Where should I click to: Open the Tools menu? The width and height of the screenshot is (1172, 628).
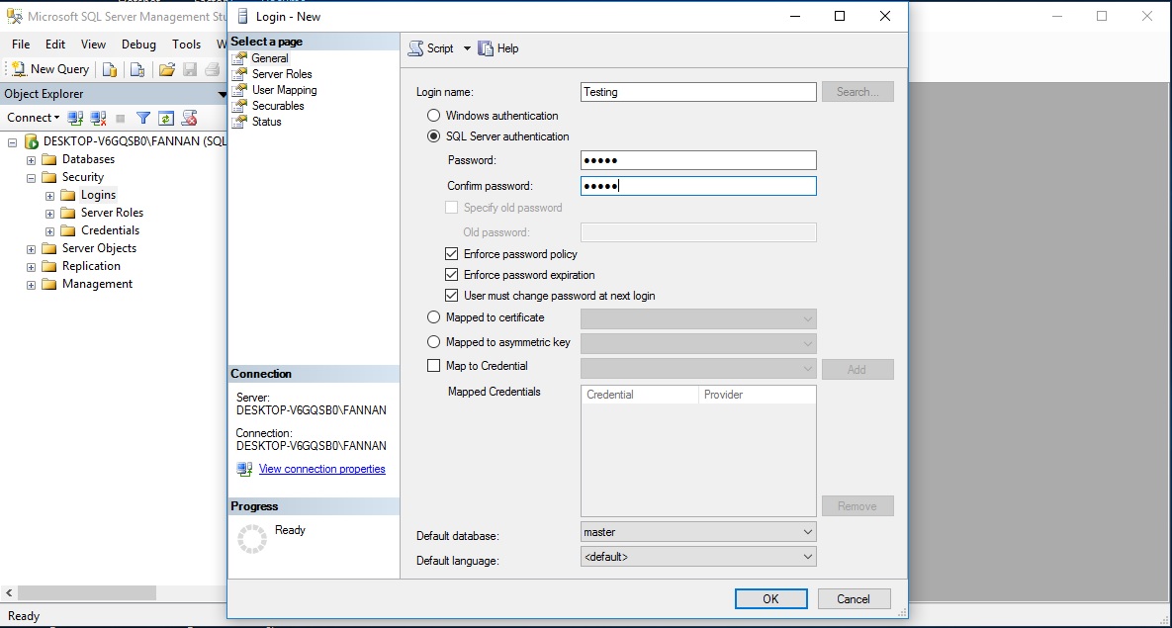pyautogui.click(x=186, y=45)
